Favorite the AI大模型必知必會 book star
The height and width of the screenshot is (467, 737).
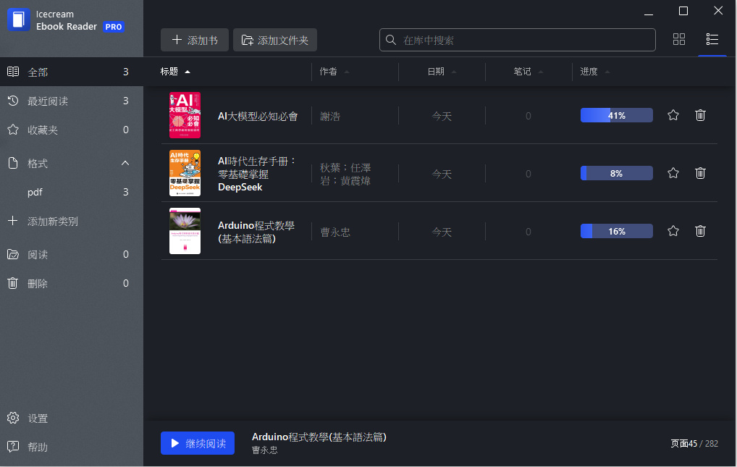point(673,115)
